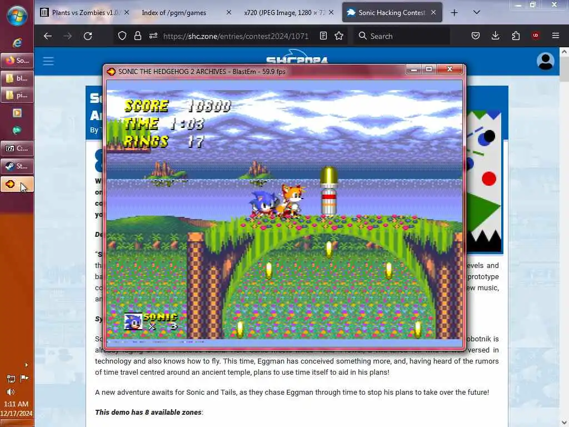Image resolution: width=569 pixels, height=427 pixels.
Task: Open the bl... folder taskbar button
Action: pos(17,78)
